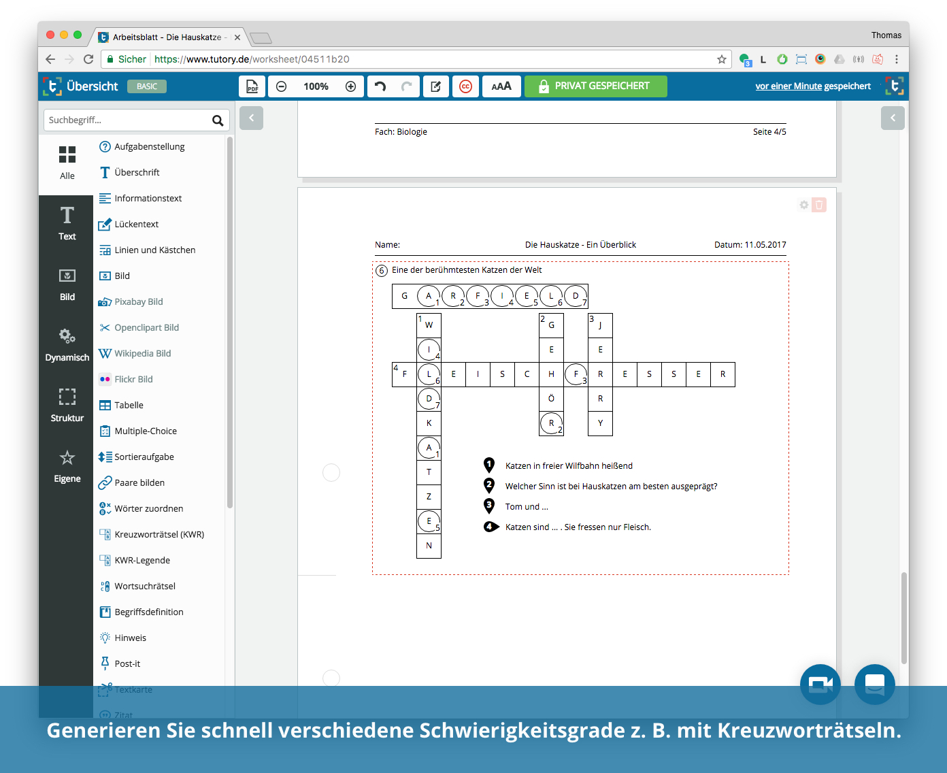Redo the last undone change

point(406,86)
